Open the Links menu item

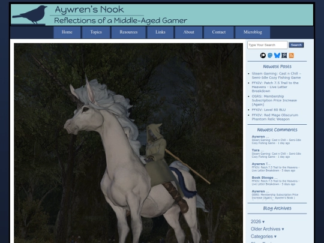[x=160, y=32]
